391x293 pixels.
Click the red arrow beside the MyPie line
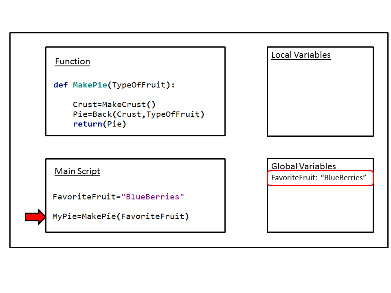tap(35, 217)
